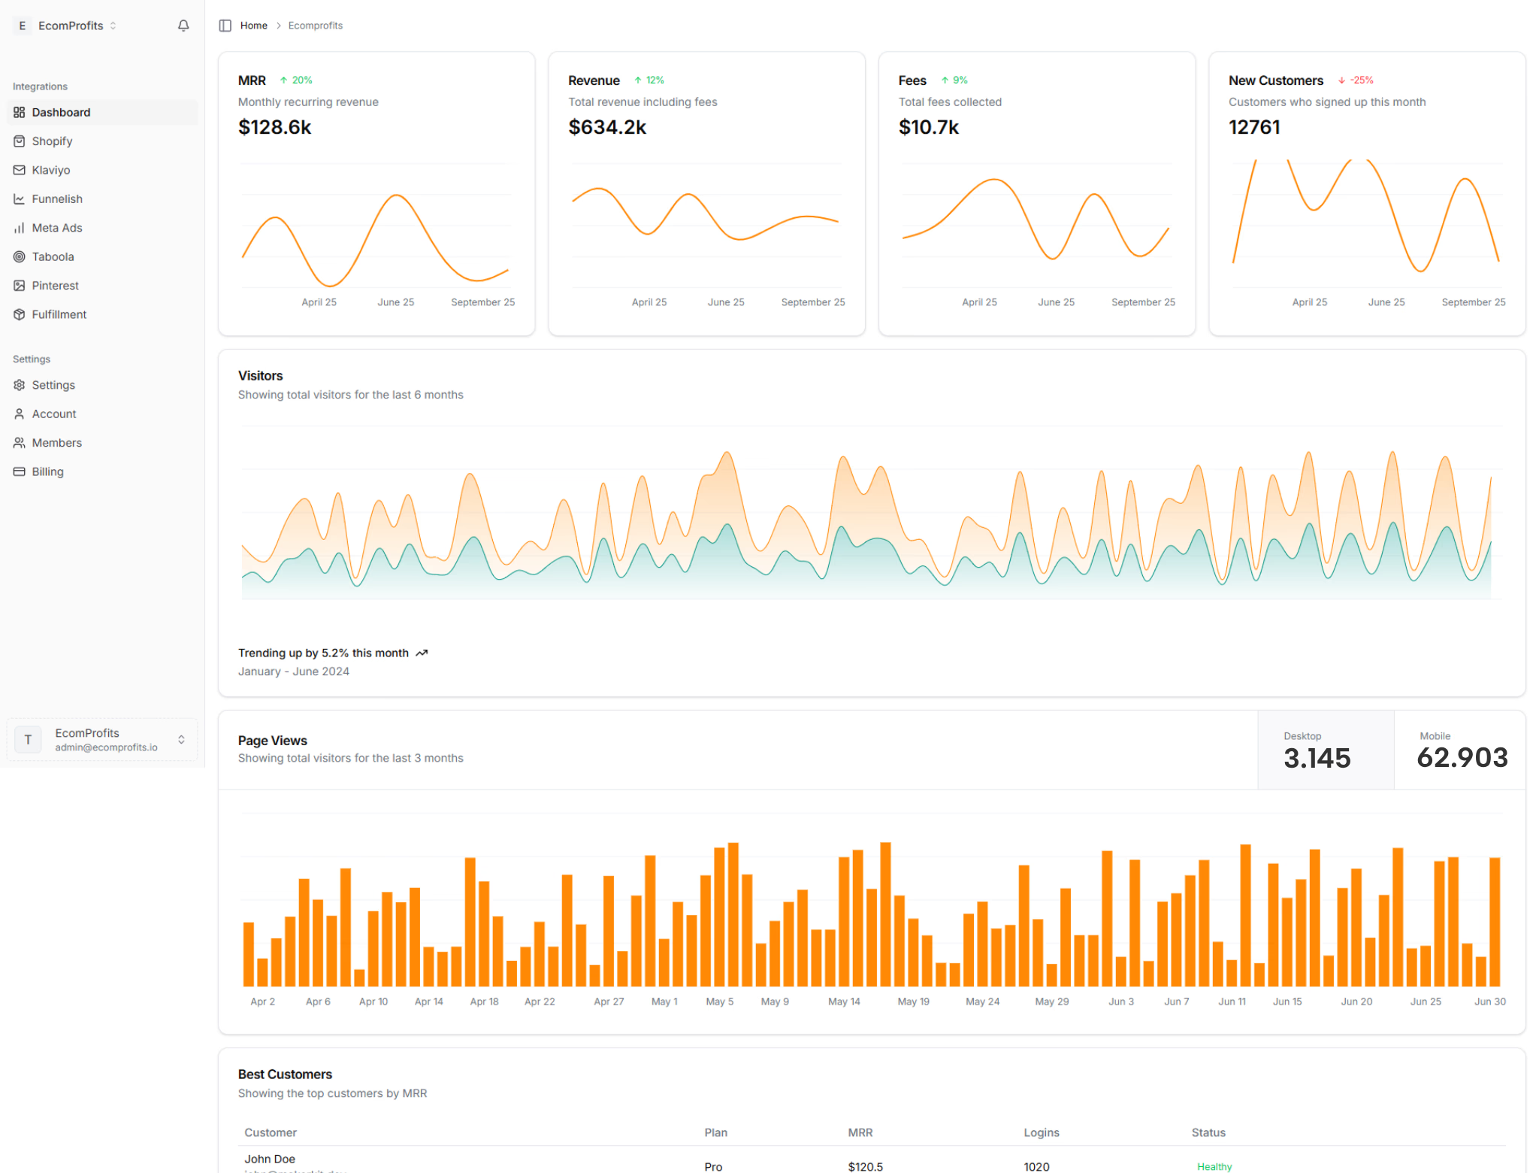1539x1173 pixels.
Task: Click the Home breadcrumb link
Action: pyautogui.click(x=253, y=25)
